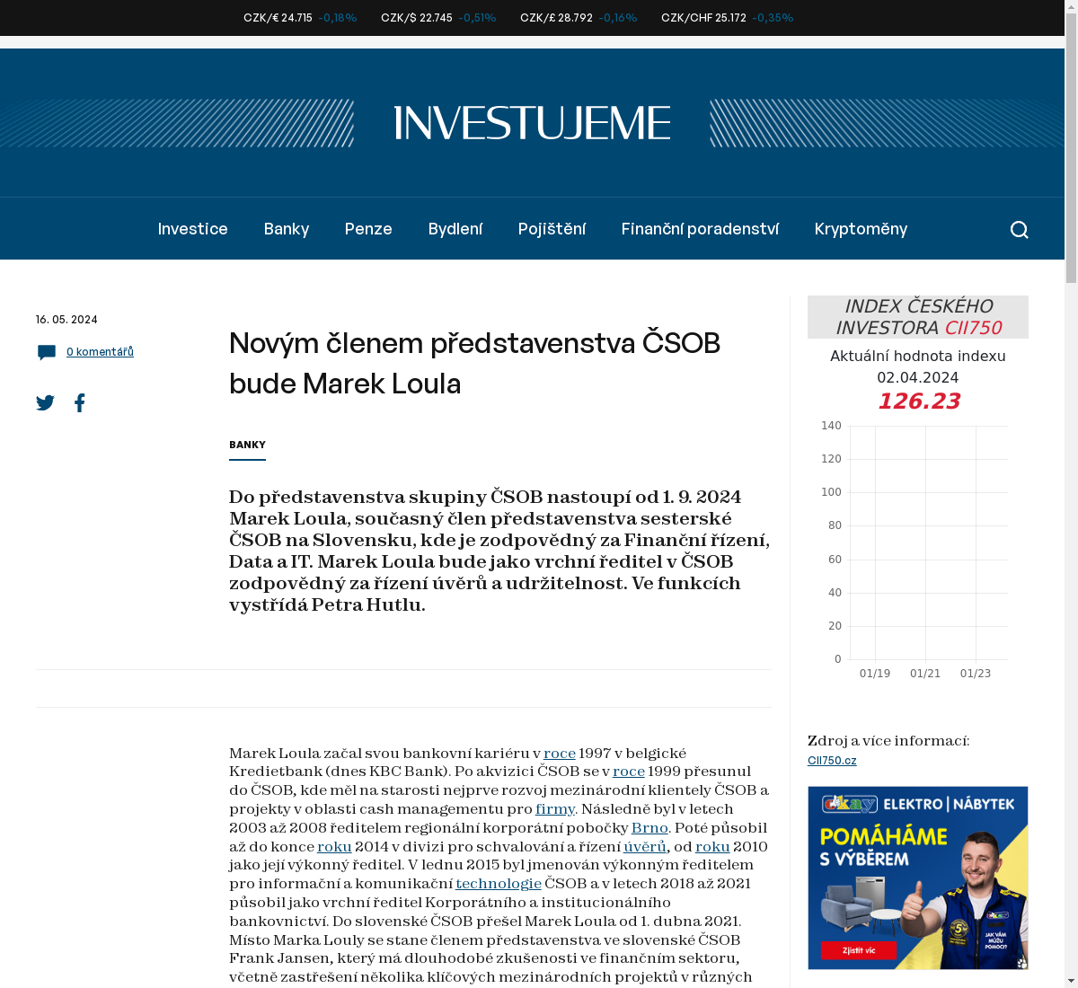Click the index value 126.23
1078x988 pixels.
click(918, 401)
